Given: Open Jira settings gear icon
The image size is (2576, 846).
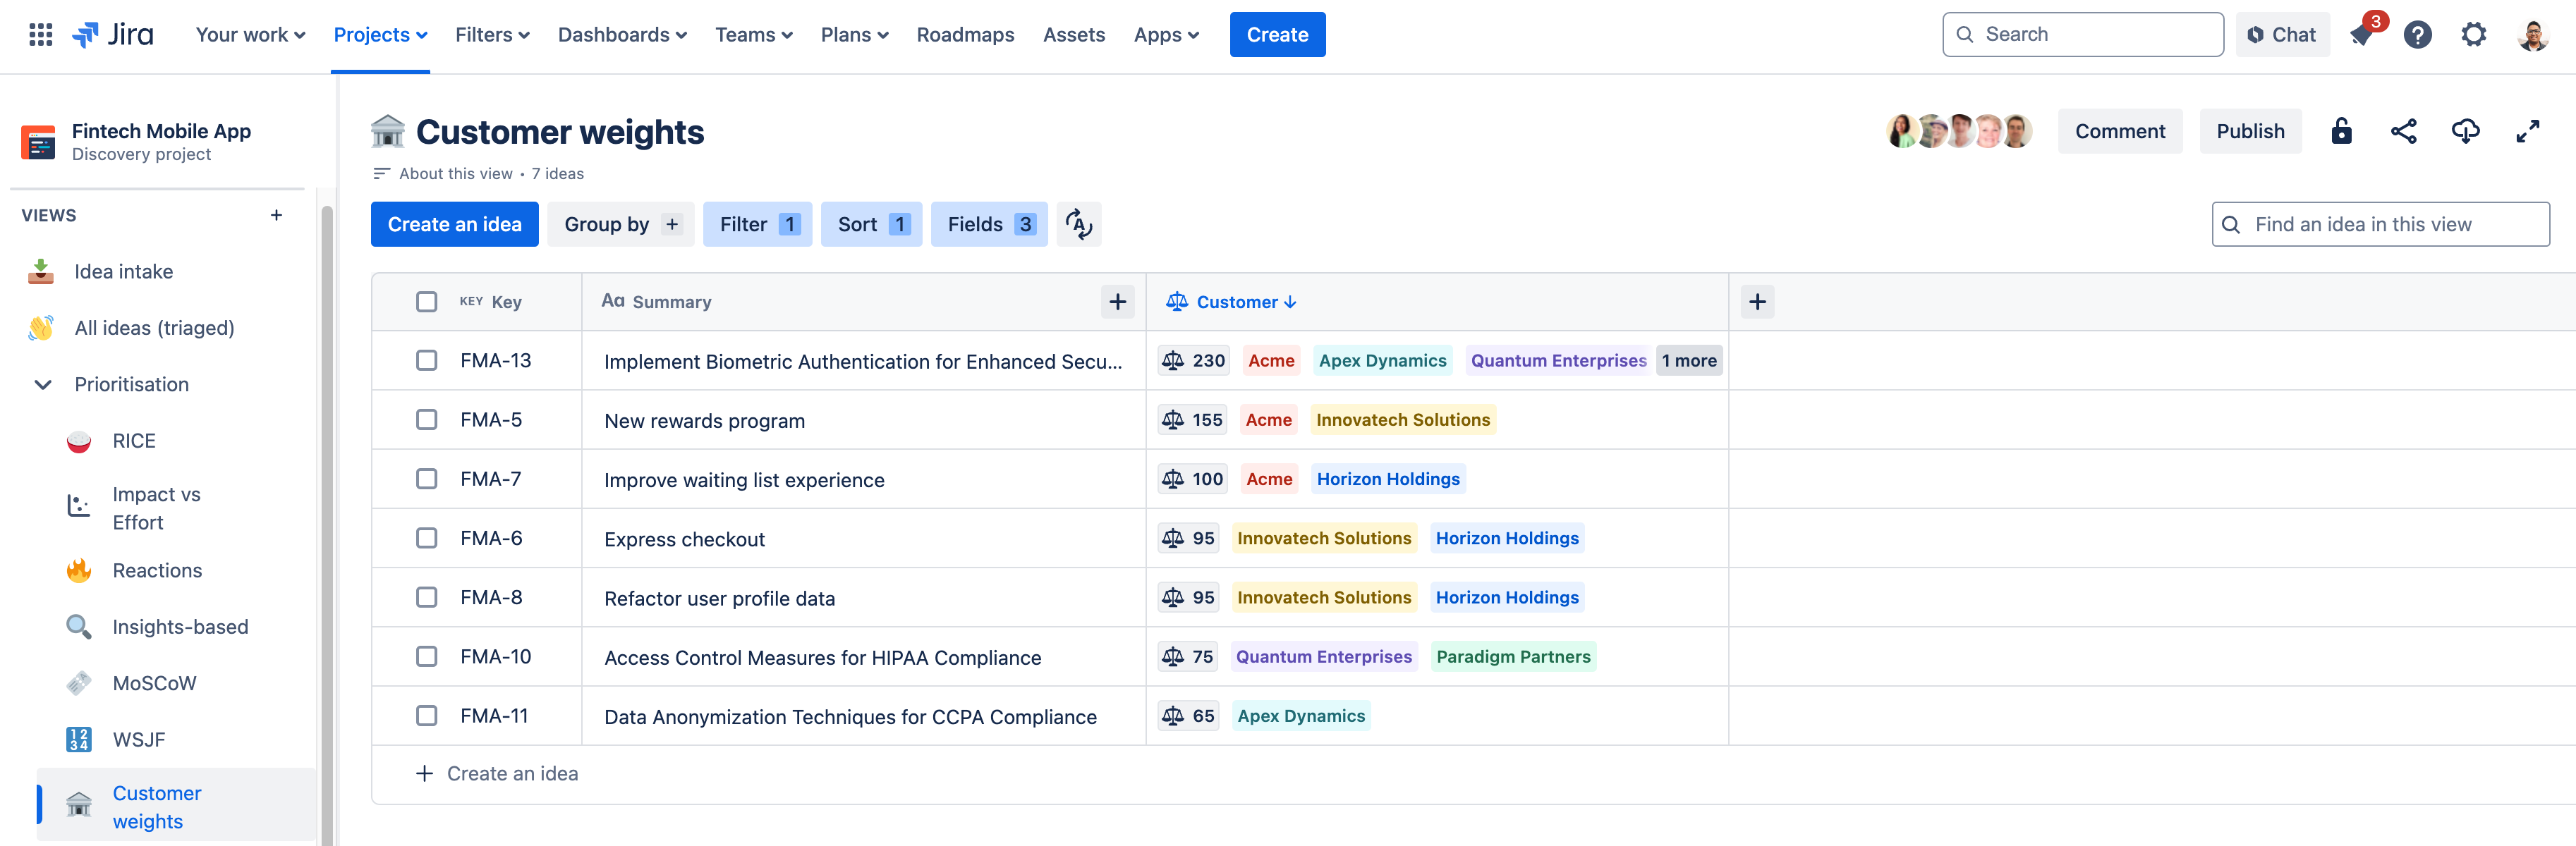Looking at the screenshot, I should point(2473,35).
